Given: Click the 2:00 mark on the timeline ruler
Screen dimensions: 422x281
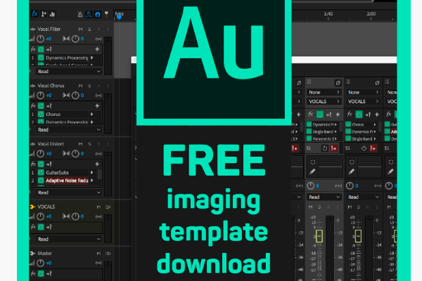Looking at the screenshot, I should click(371, 14).
